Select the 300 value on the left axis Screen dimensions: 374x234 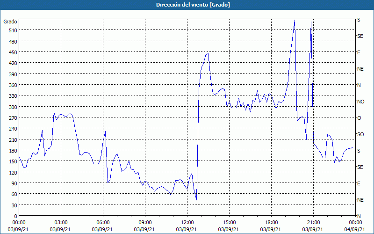13,107
